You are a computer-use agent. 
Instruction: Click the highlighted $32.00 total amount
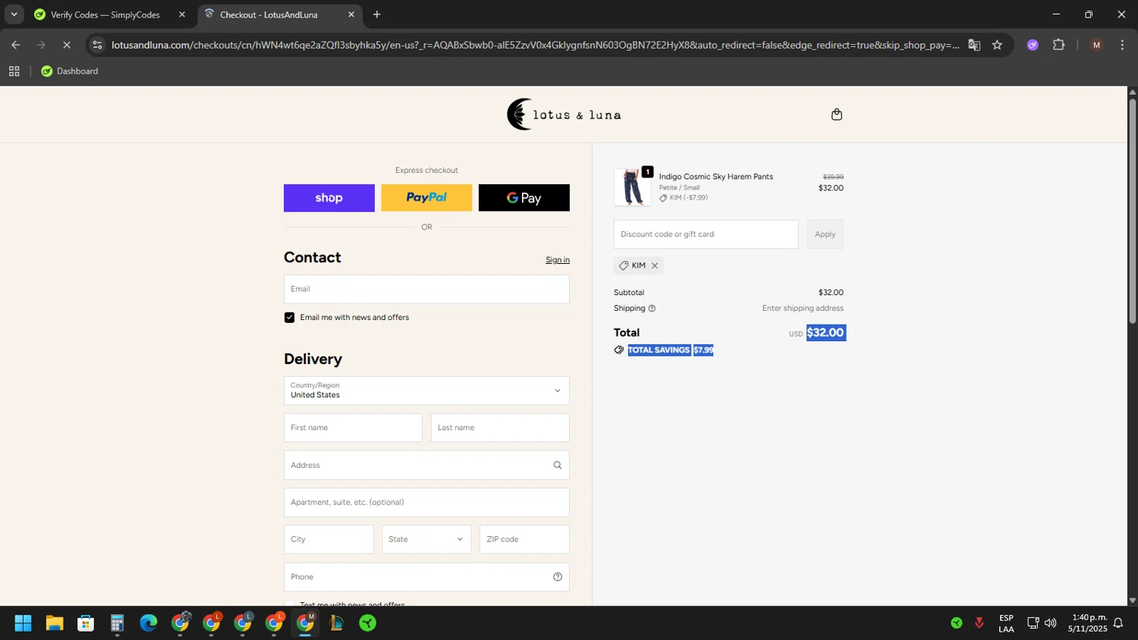(826, 333)
